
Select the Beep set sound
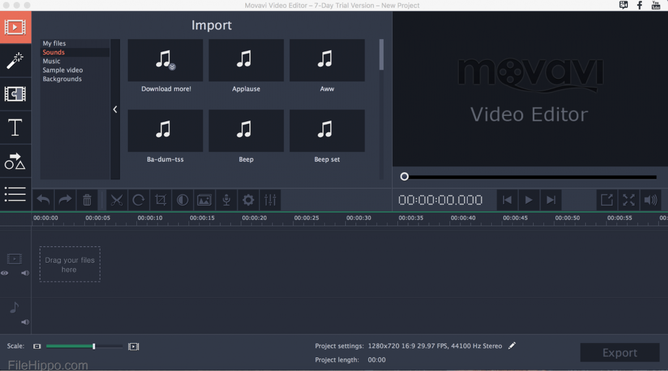coord(327,131)
